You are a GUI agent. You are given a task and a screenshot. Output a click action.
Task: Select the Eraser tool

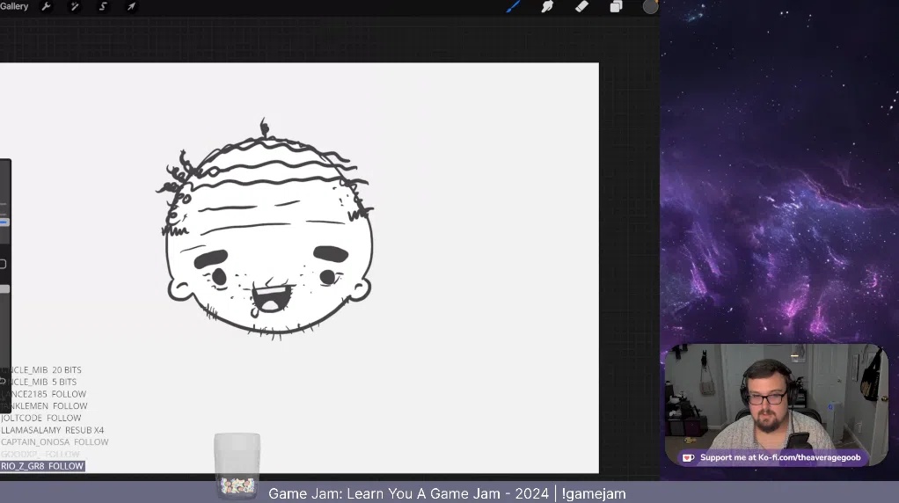pyautogui.click(x=581, y=7)
